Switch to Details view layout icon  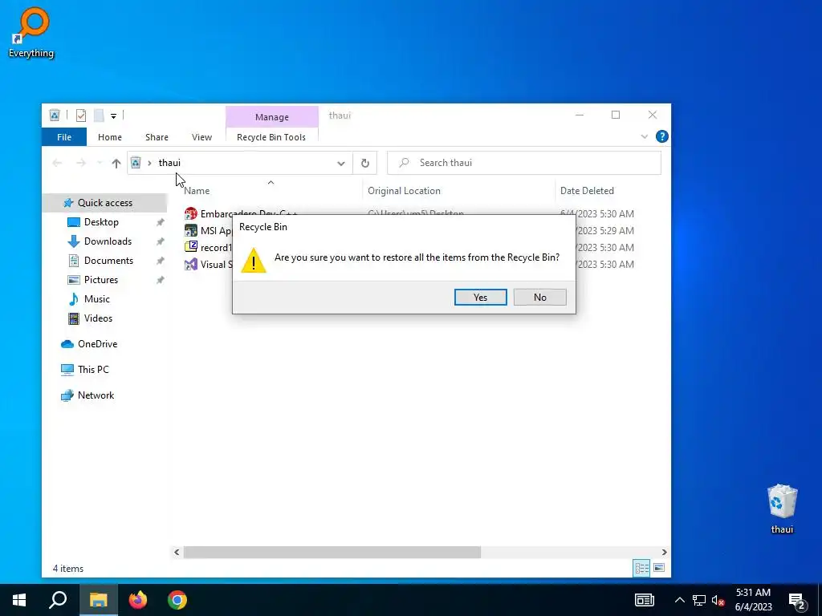(641, 568)
